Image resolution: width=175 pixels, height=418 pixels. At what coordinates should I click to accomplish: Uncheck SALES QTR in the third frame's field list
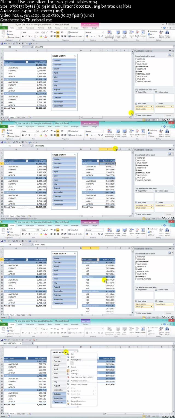[x=136, y=277]
